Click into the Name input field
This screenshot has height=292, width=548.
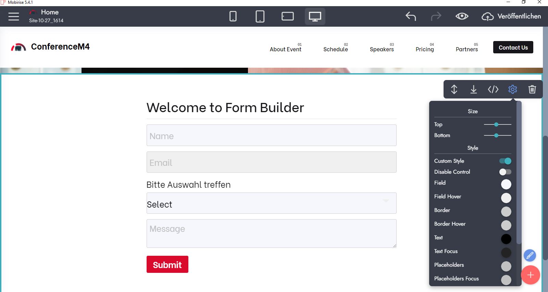pyautogui.click(x=271, y=135)
